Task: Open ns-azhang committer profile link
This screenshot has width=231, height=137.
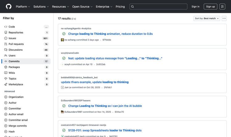Action: click(70, 40)
